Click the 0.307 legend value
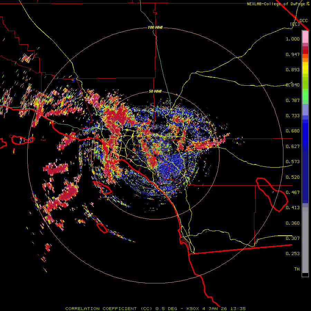This screenshot has height=311, width=311. tap(293, 238)
